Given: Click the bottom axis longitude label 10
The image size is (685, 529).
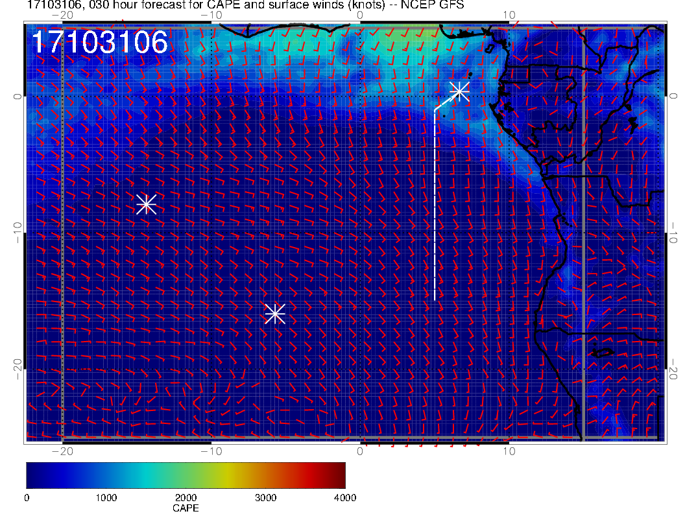Looking at the screenshot, I should (509, 451).
